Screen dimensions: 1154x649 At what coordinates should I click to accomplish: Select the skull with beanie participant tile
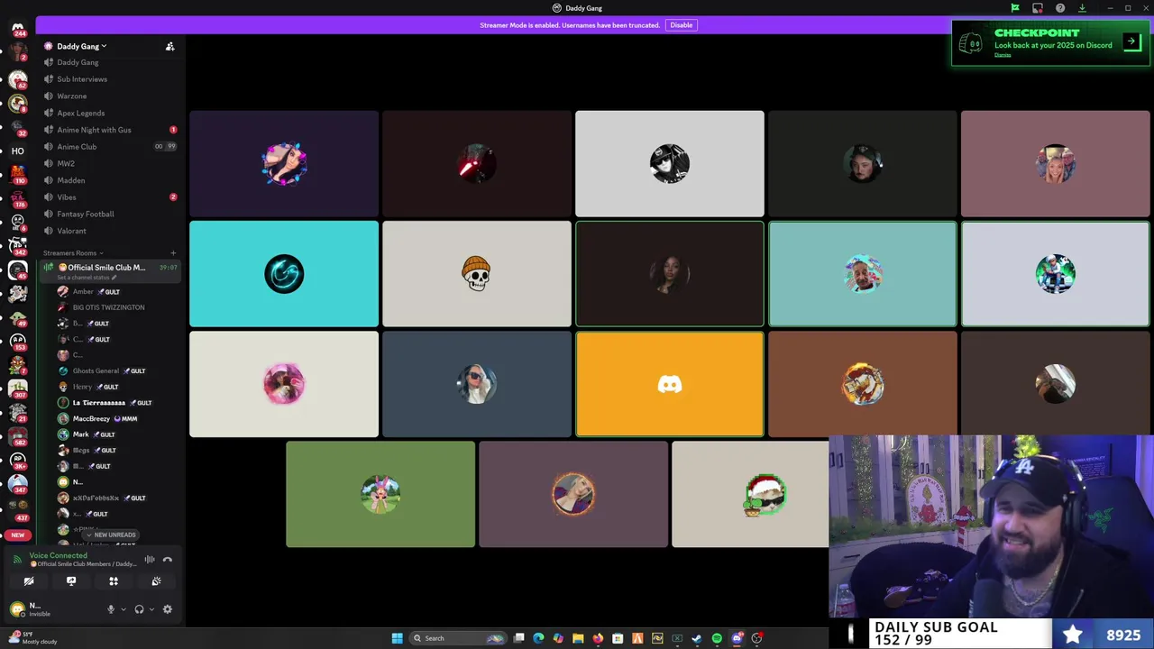(477, 274)
